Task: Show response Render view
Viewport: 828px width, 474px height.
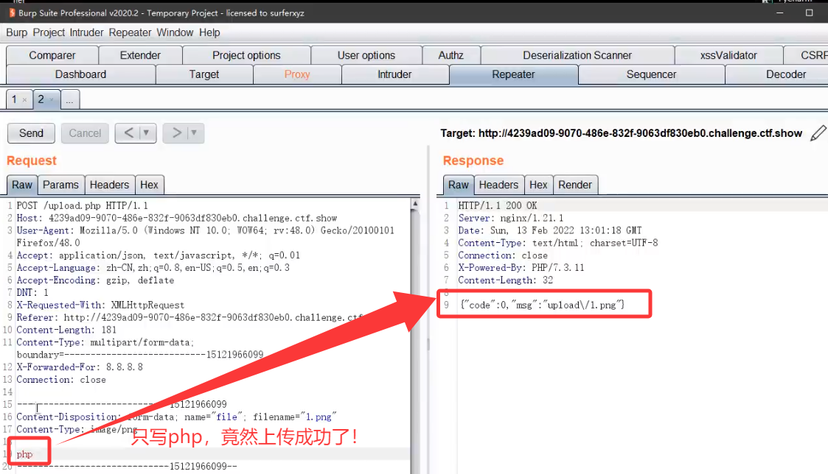Action: 575,185
